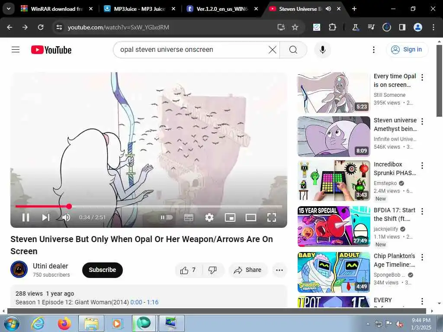The height and width of the screenshot is (332, 443).
Task: Start voice search with microphone
Action: pyautogui.click(x=323, y=50)
